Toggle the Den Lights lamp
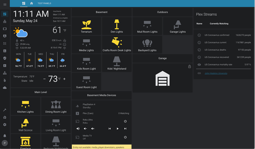This screenshot has width=255, height=149. pyautogui.click(x=117, y=26)
